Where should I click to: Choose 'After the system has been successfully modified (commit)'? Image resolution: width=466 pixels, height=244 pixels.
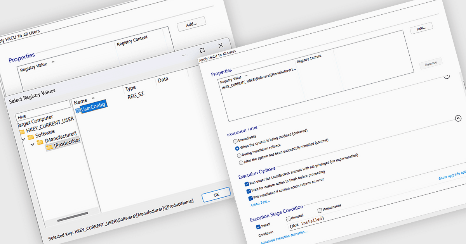point(241,163)
